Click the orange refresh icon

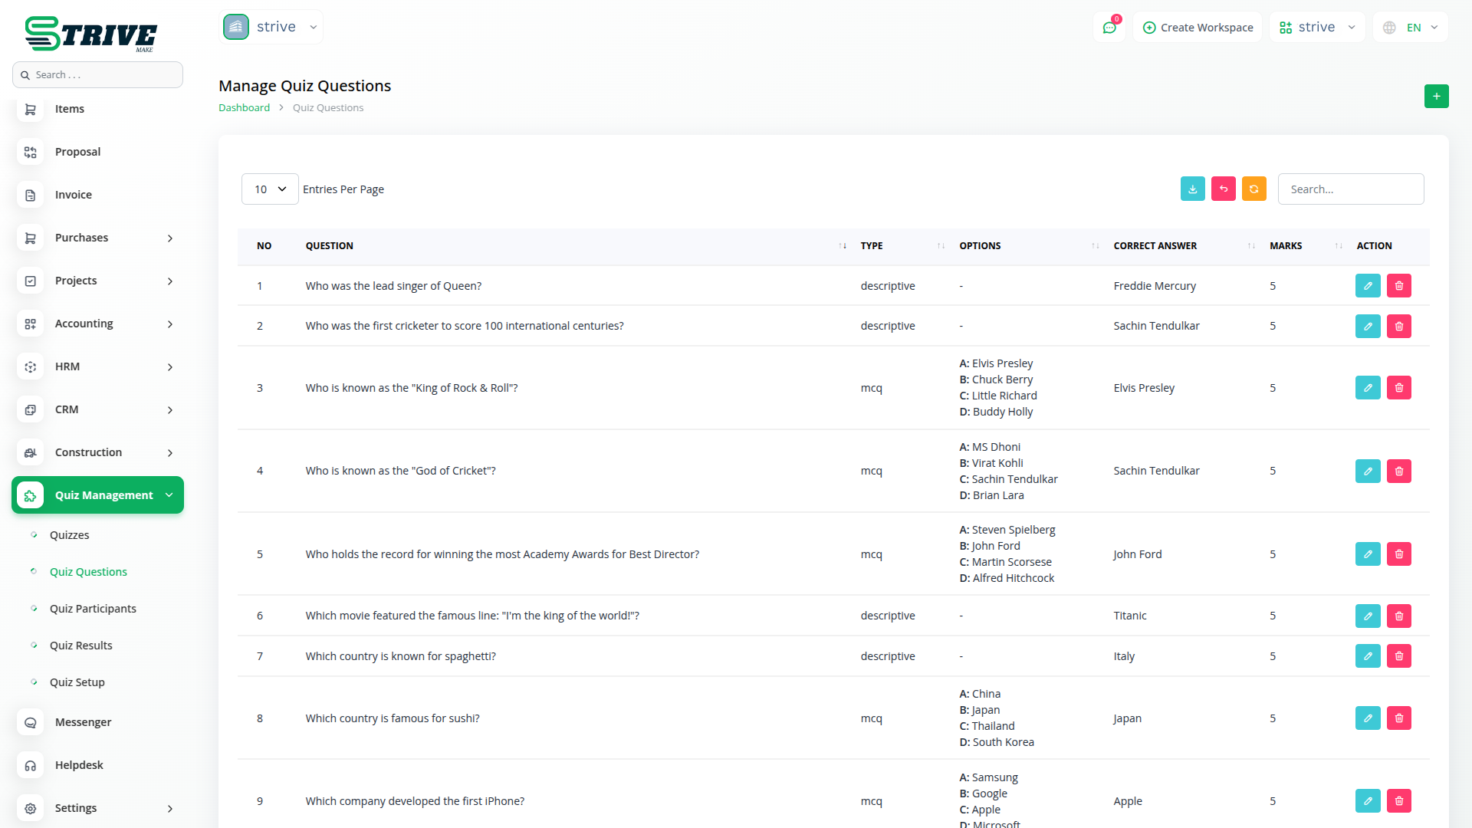pyautogui.click(x=1253, y=189)
